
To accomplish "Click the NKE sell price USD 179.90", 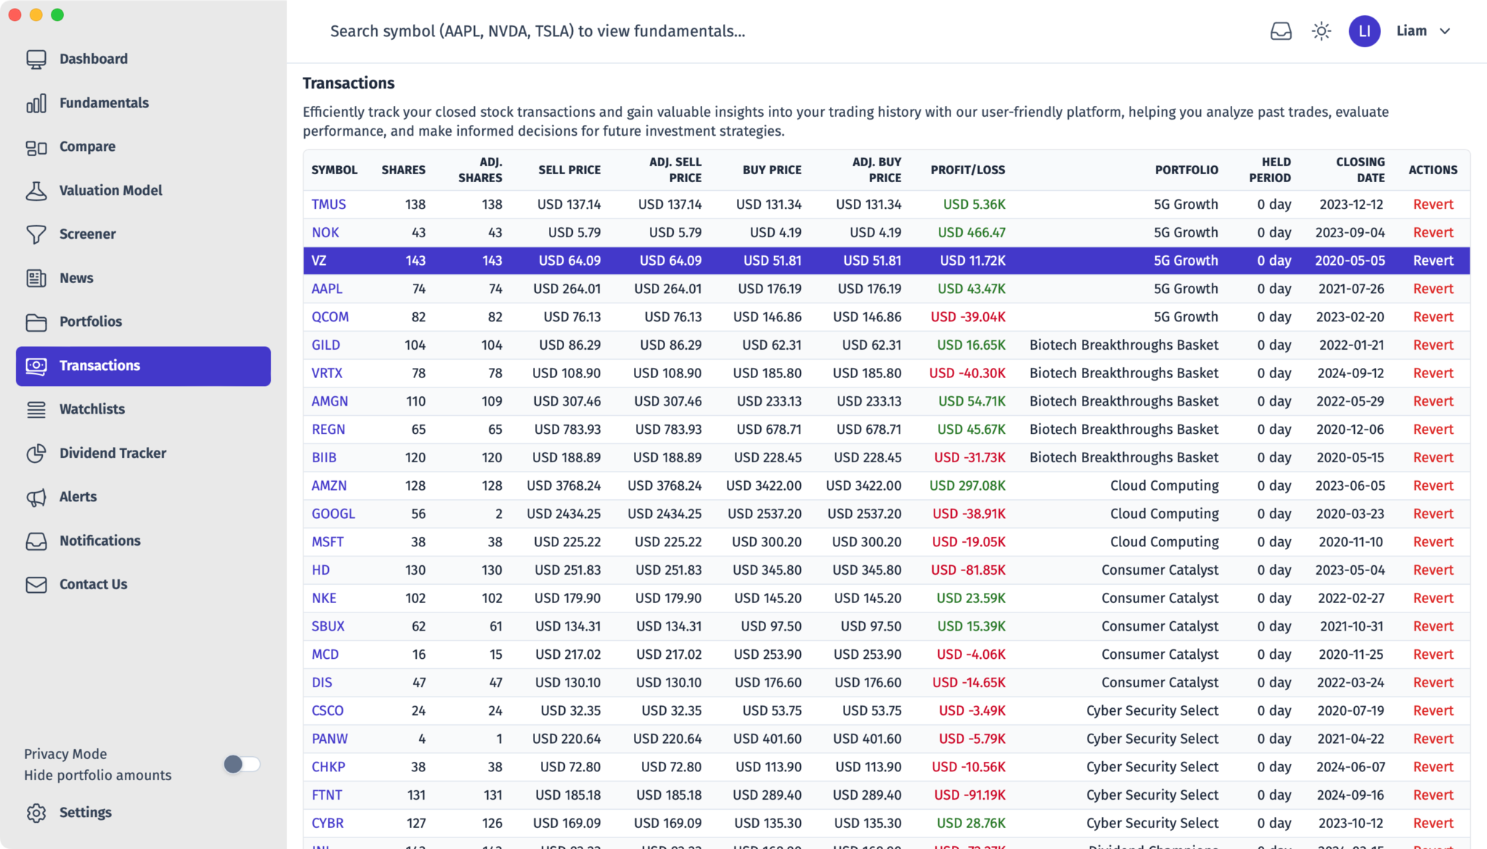I will click(x=567, y=599).
